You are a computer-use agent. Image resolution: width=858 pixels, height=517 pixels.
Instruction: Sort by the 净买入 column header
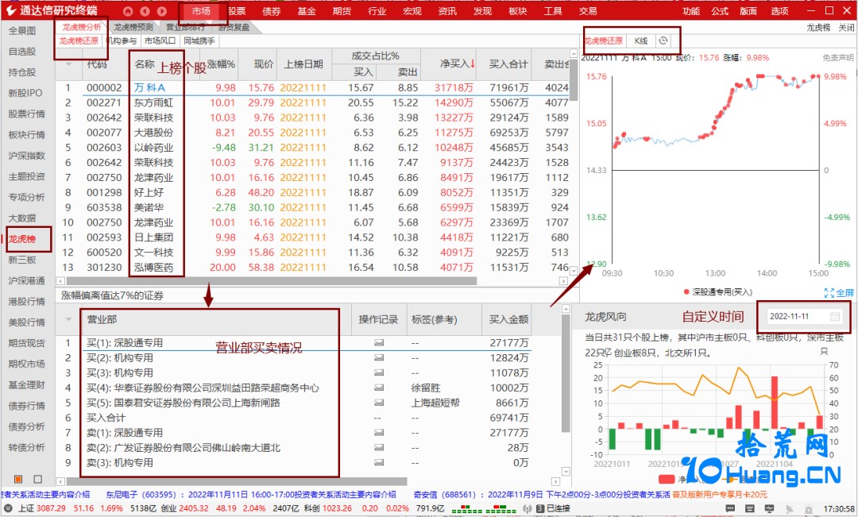[x=457, y=64]
